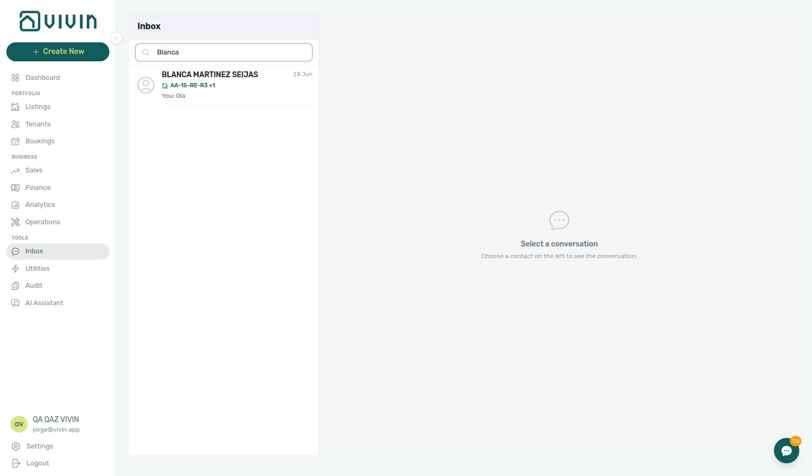Navigate to Finance
The width and height of the screenshot is (812, 476).
point(58,188)
